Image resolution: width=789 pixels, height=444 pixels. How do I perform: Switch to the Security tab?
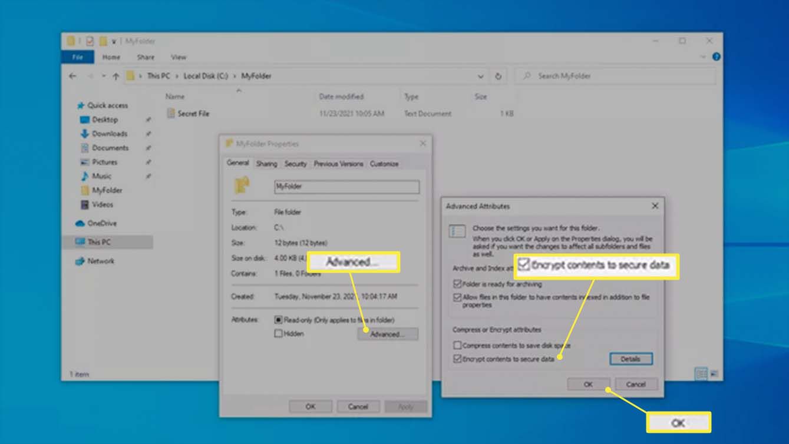pos(295,164)
